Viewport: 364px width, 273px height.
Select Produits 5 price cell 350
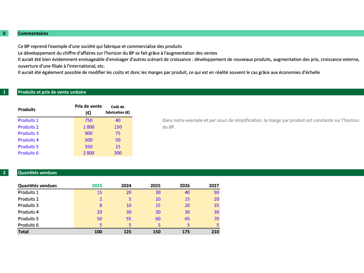point(88,147)
